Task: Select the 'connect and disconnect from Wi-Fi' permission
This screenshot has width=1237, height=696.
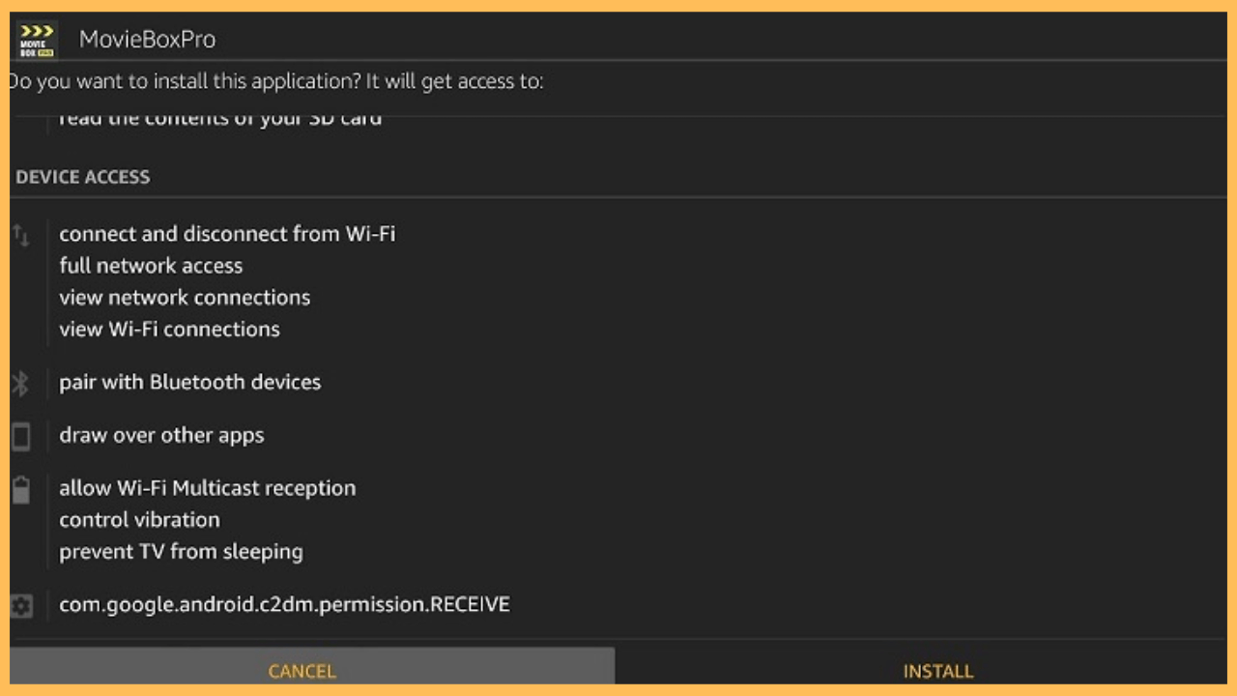Action: [x=228, y=233]
